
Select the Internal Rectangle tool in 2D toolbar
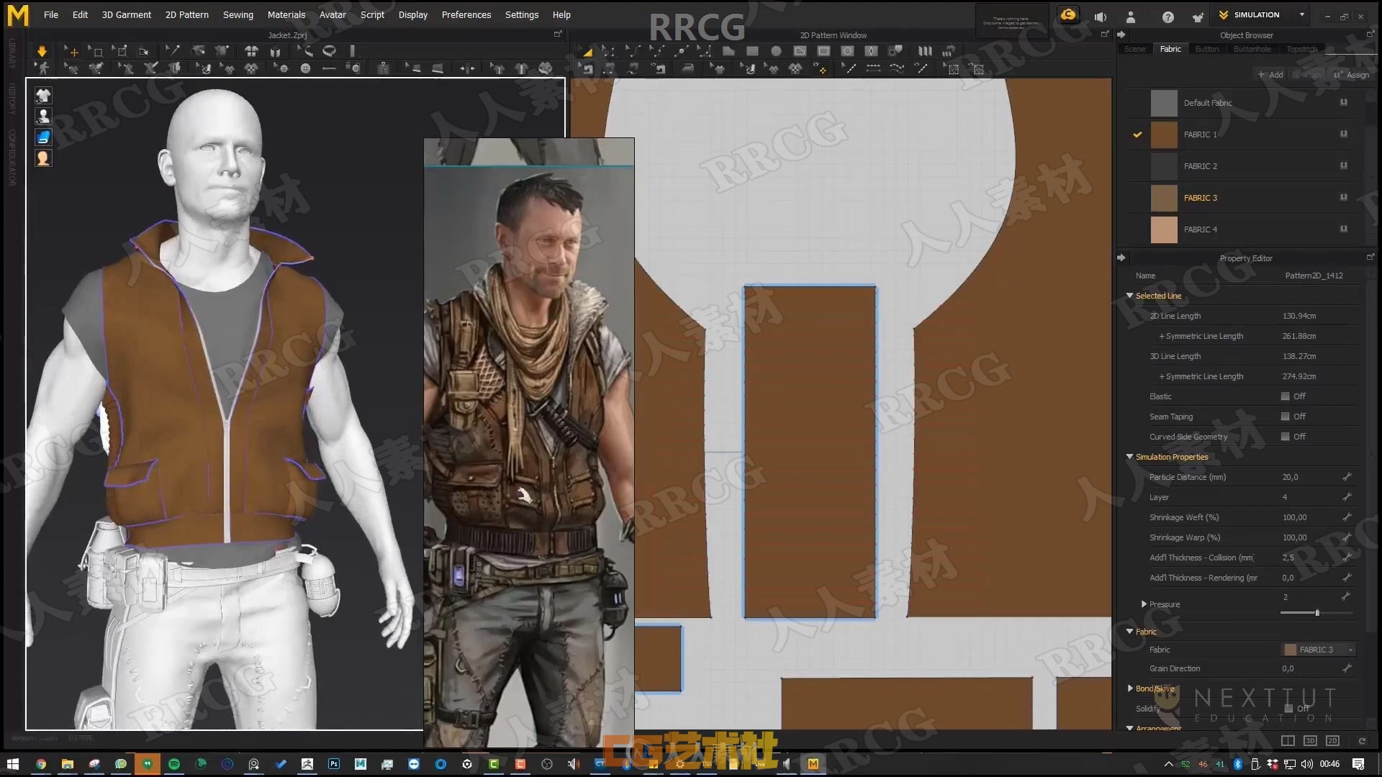pyautogui.click(x=823, y=51)
